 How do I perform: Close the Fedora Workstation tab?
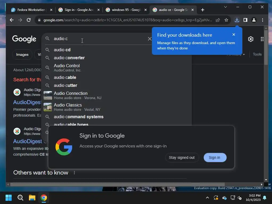[51, 10]
